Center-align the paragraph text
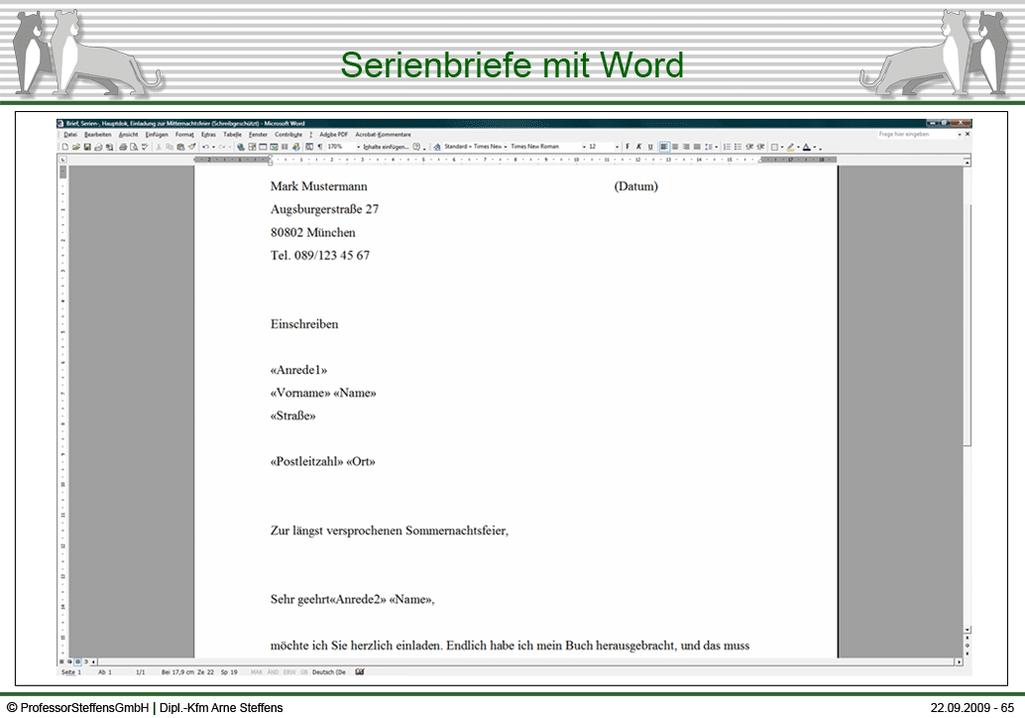 [x=675, y=147]
